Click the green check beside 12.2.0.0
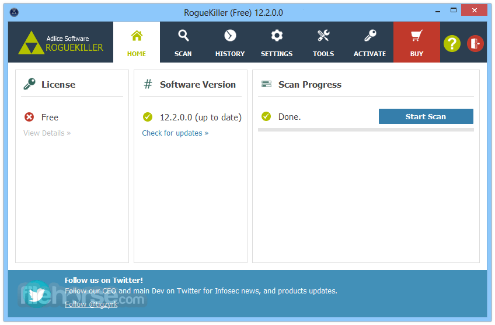The width and height of the screenshot is (495, 325). pos(148,117)
